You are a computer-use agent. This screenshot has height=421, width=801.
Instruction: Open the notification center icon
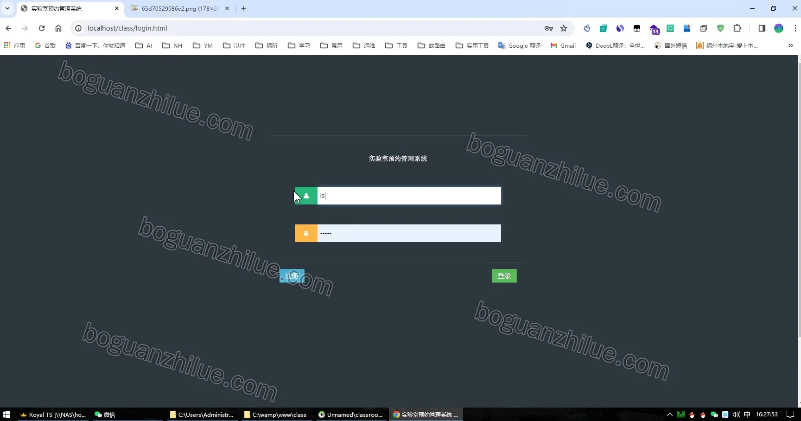click(x=790, y=415)
